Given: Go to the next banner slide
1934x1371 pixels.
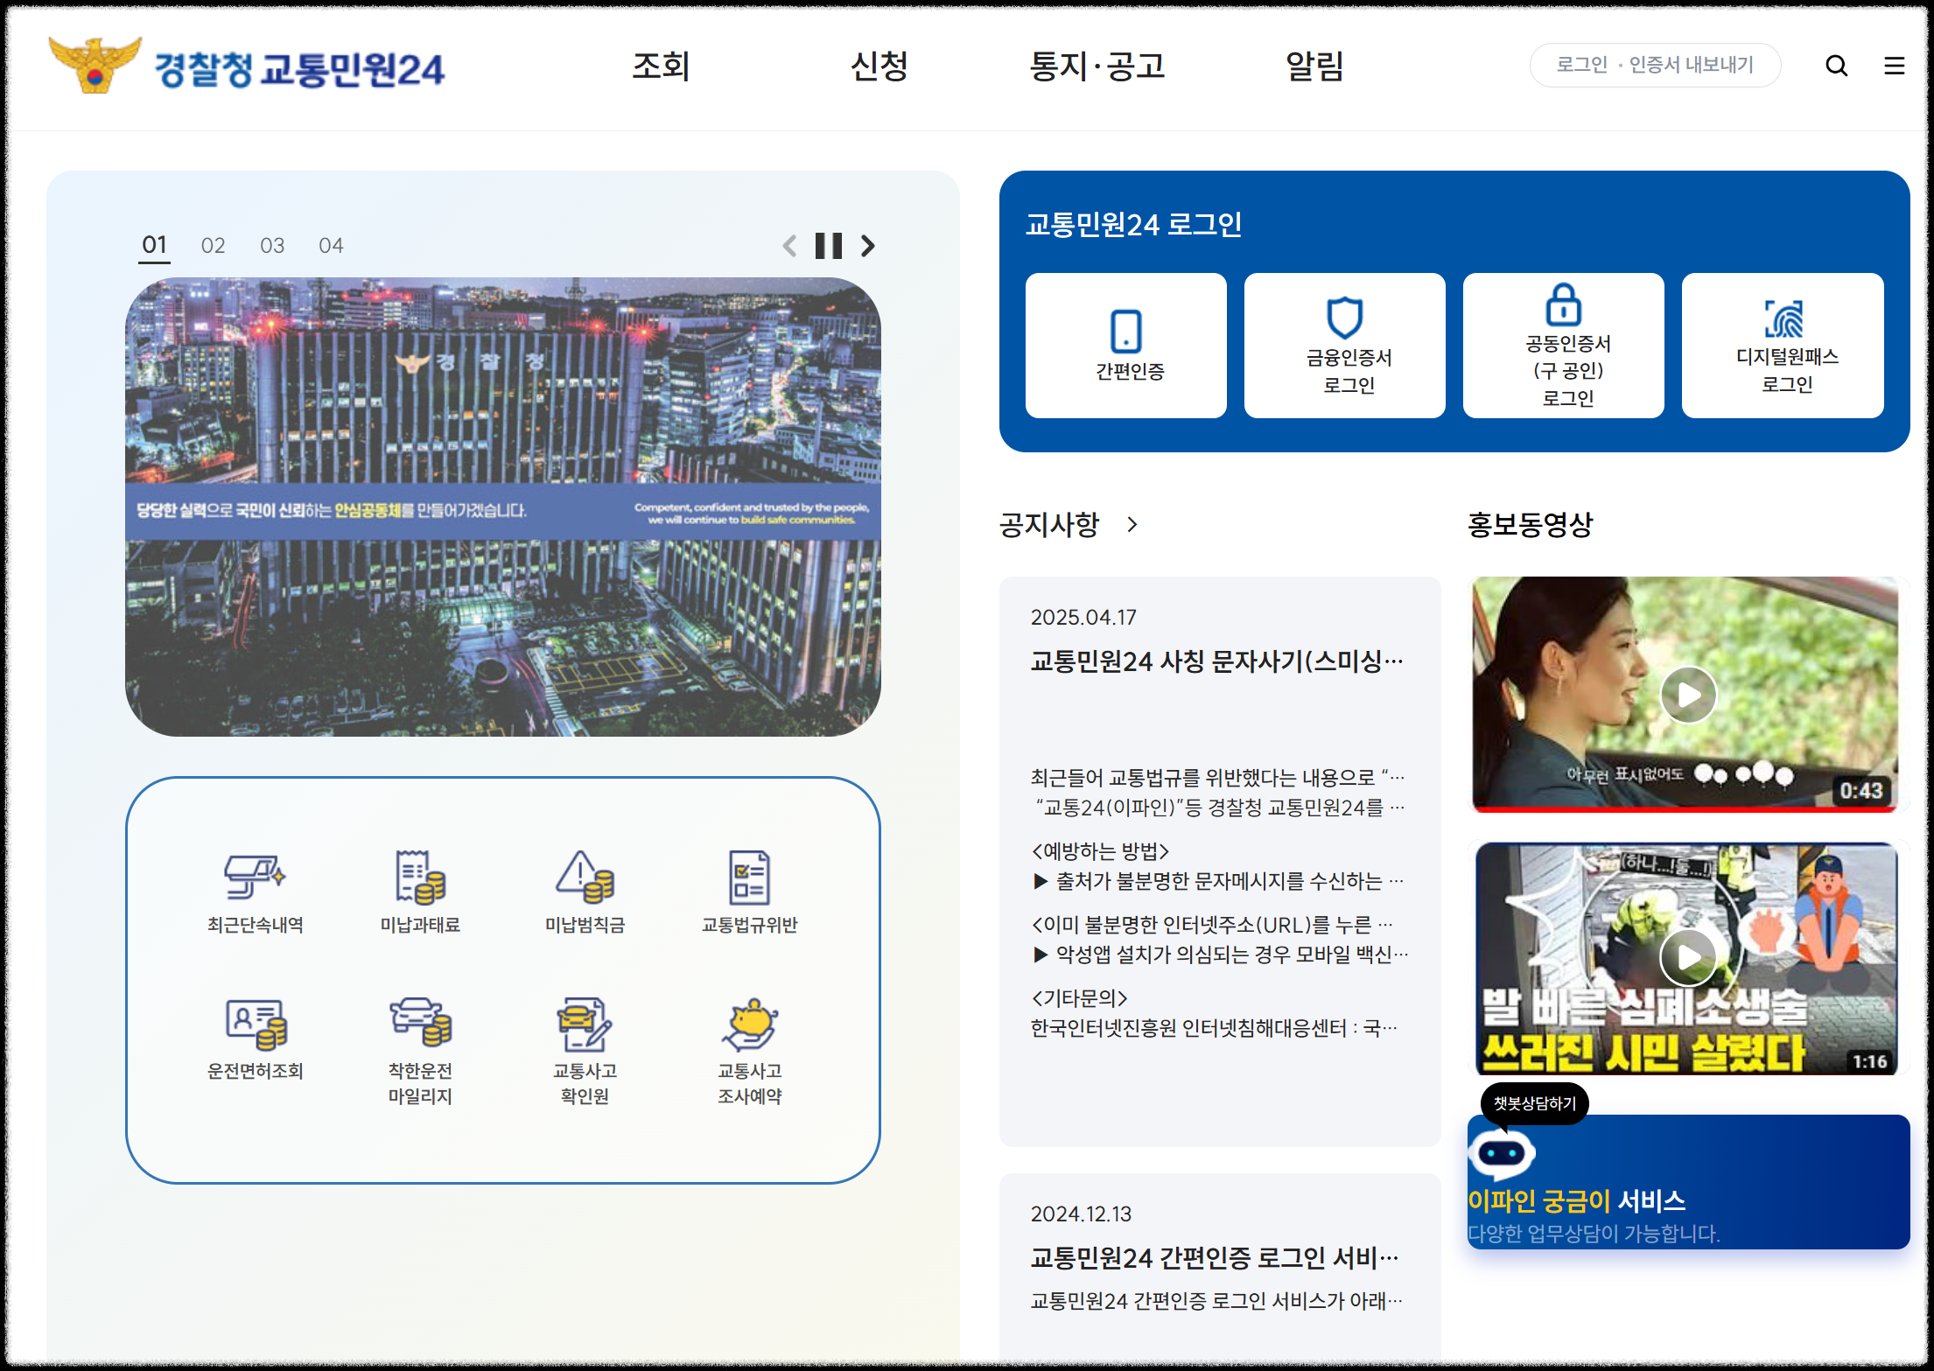Looking at the screenshot, I should pyautogui.click(x=867, y=246).
